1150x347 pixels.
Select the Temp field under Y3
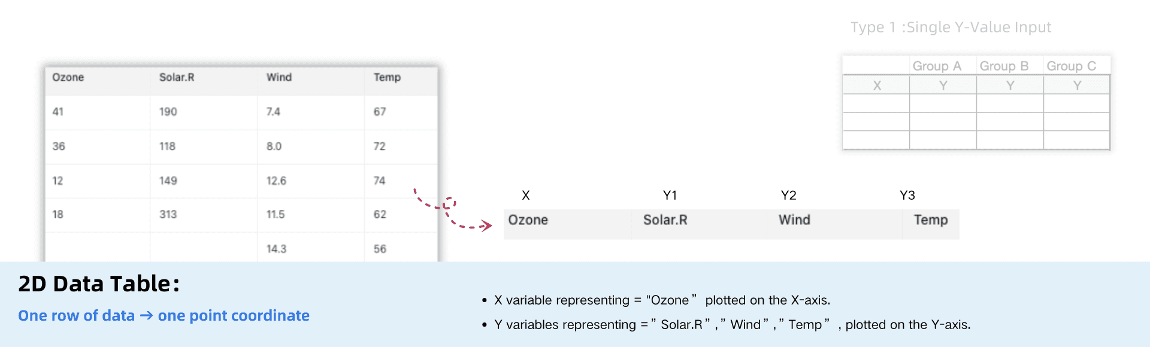coord(931,224)
